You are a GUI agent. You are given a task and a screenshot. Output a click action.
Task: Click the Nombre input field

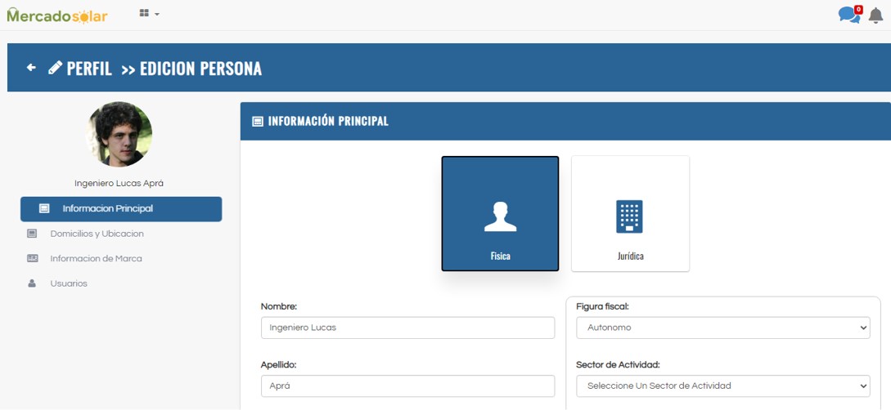pyautogui.click(x=407, y=328)
